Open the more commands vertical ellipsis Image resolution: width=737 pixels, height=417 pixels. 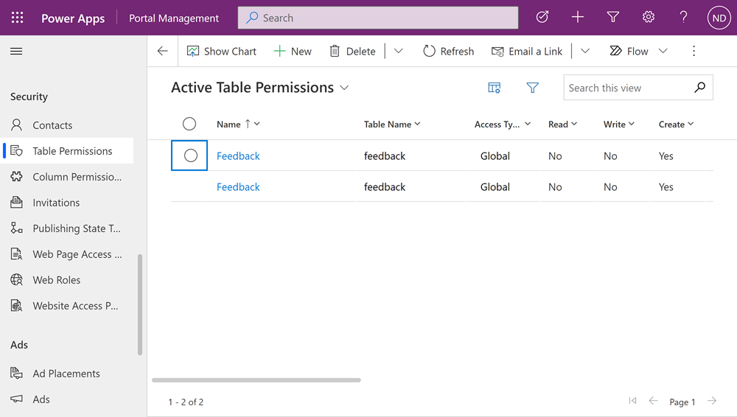(694, 51)
